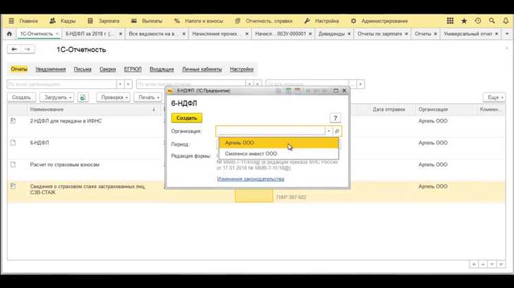Click the Дата отправки column header
The width and height of the screenshot is (514, 288).
pos(389,109)
